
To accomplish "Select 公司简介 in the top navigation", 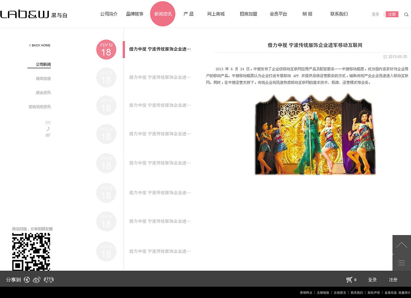I will [109, 14].
